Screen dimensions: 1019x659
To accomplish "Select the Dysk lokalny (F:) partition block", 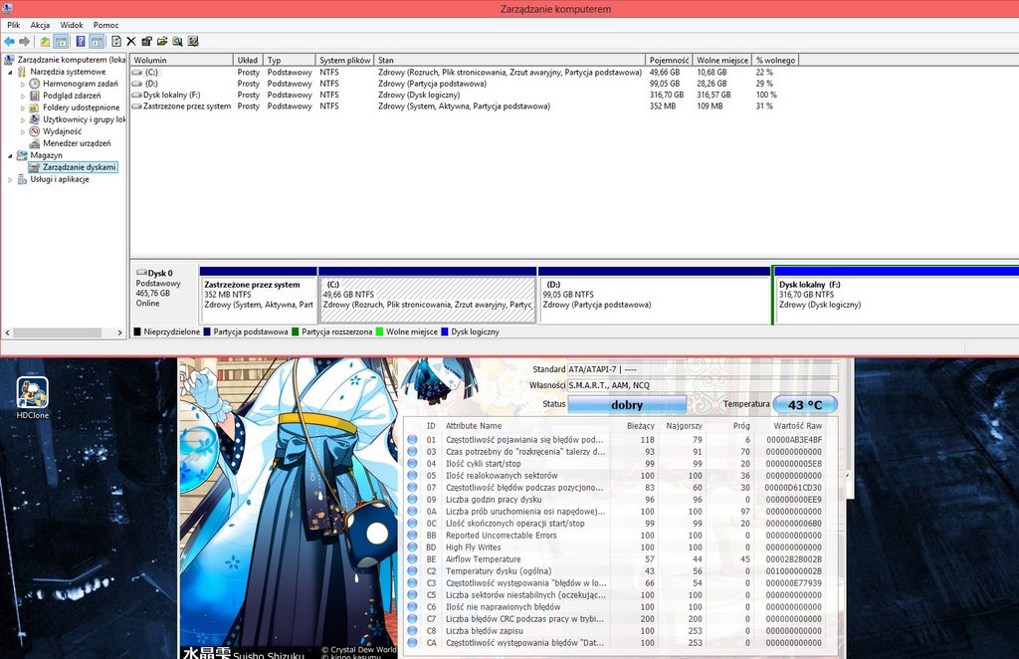I will tap(896, 295).
